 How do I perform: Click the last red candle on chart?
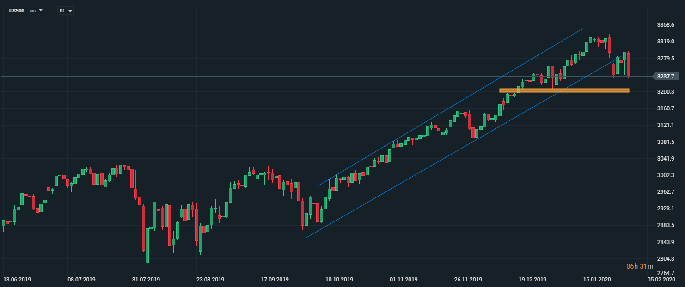pos(628,65)
